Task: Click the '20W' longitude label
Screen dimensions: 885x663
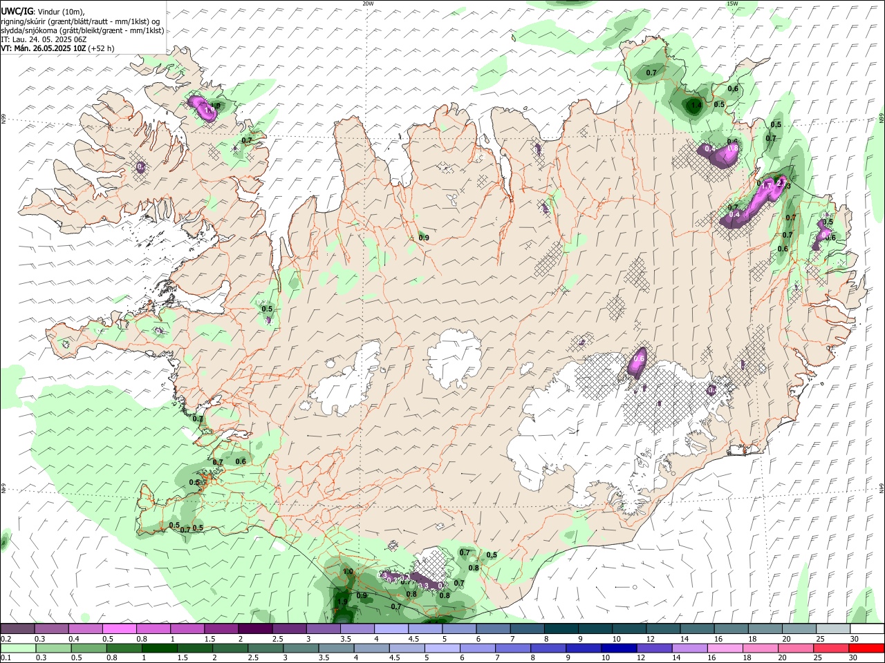Action: (x=368, y=3)
